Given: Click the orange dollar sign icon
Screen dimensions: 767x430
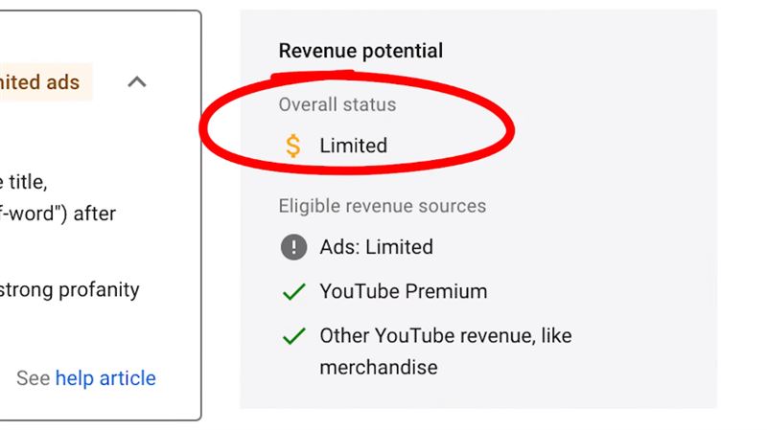Looking at the screenshot, I should [x=293, y=146].
